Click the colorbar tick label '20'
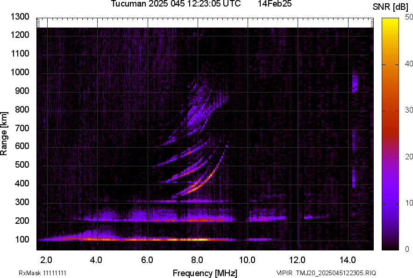Viewport: 413px width, 278px height. click(409, 157)
